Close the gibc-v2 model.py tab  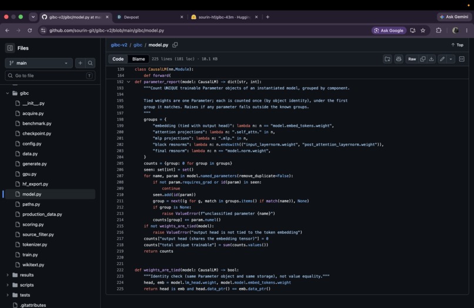(x=107, y=17)
